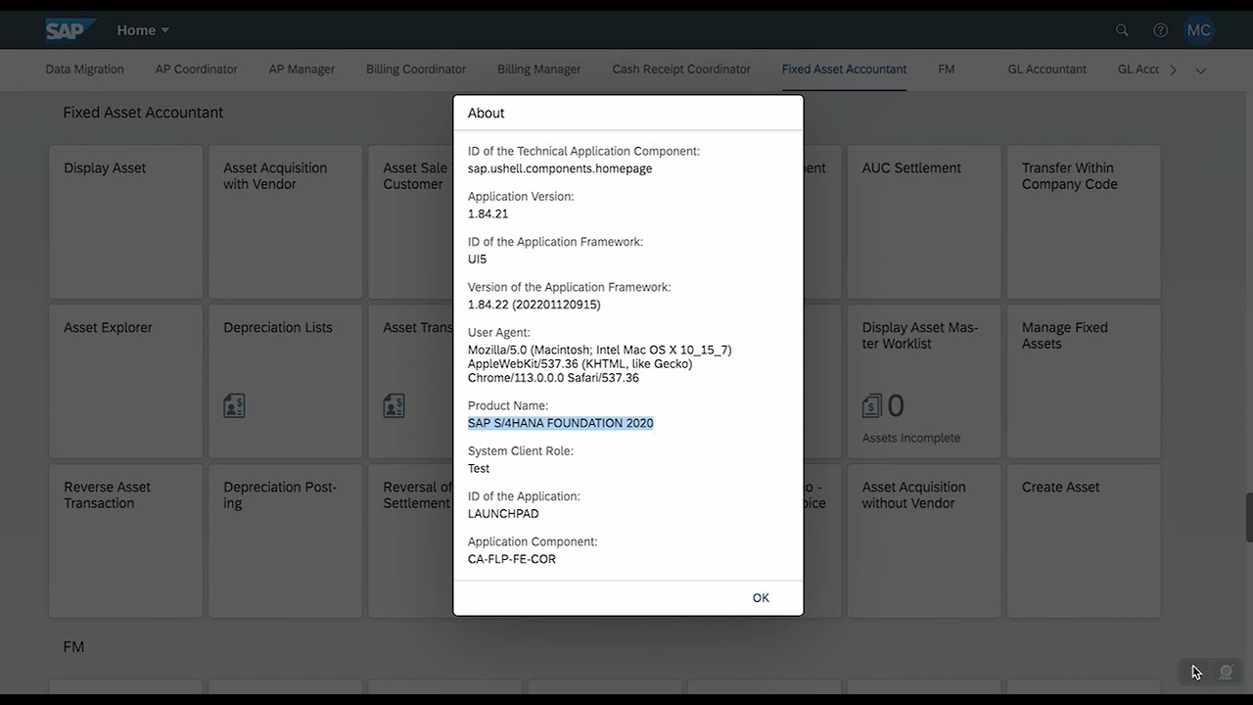The width and height of the screenshot is (1253, 705).
Task: Click the FM group heading
Action: (x=73, y=647)
